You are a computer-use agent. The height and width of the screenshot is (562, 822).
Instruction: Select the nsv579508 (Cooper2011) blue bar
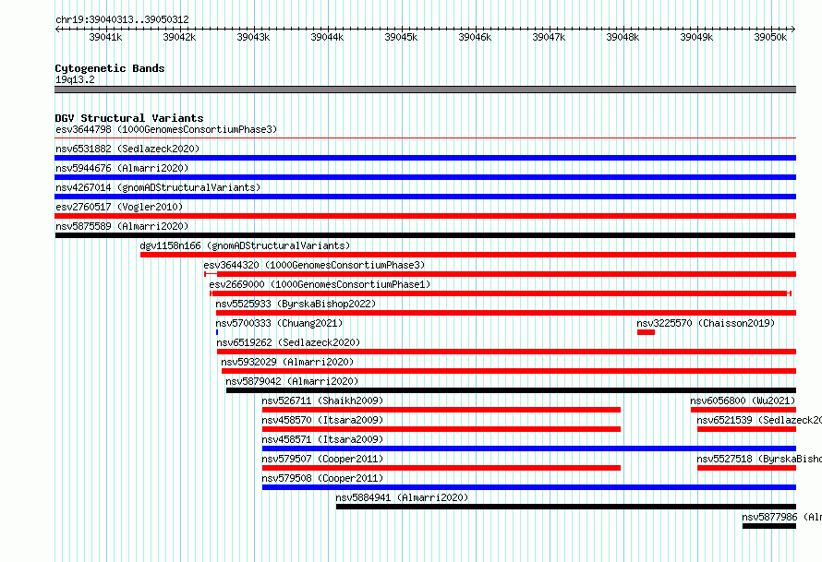tap(529, 487)
